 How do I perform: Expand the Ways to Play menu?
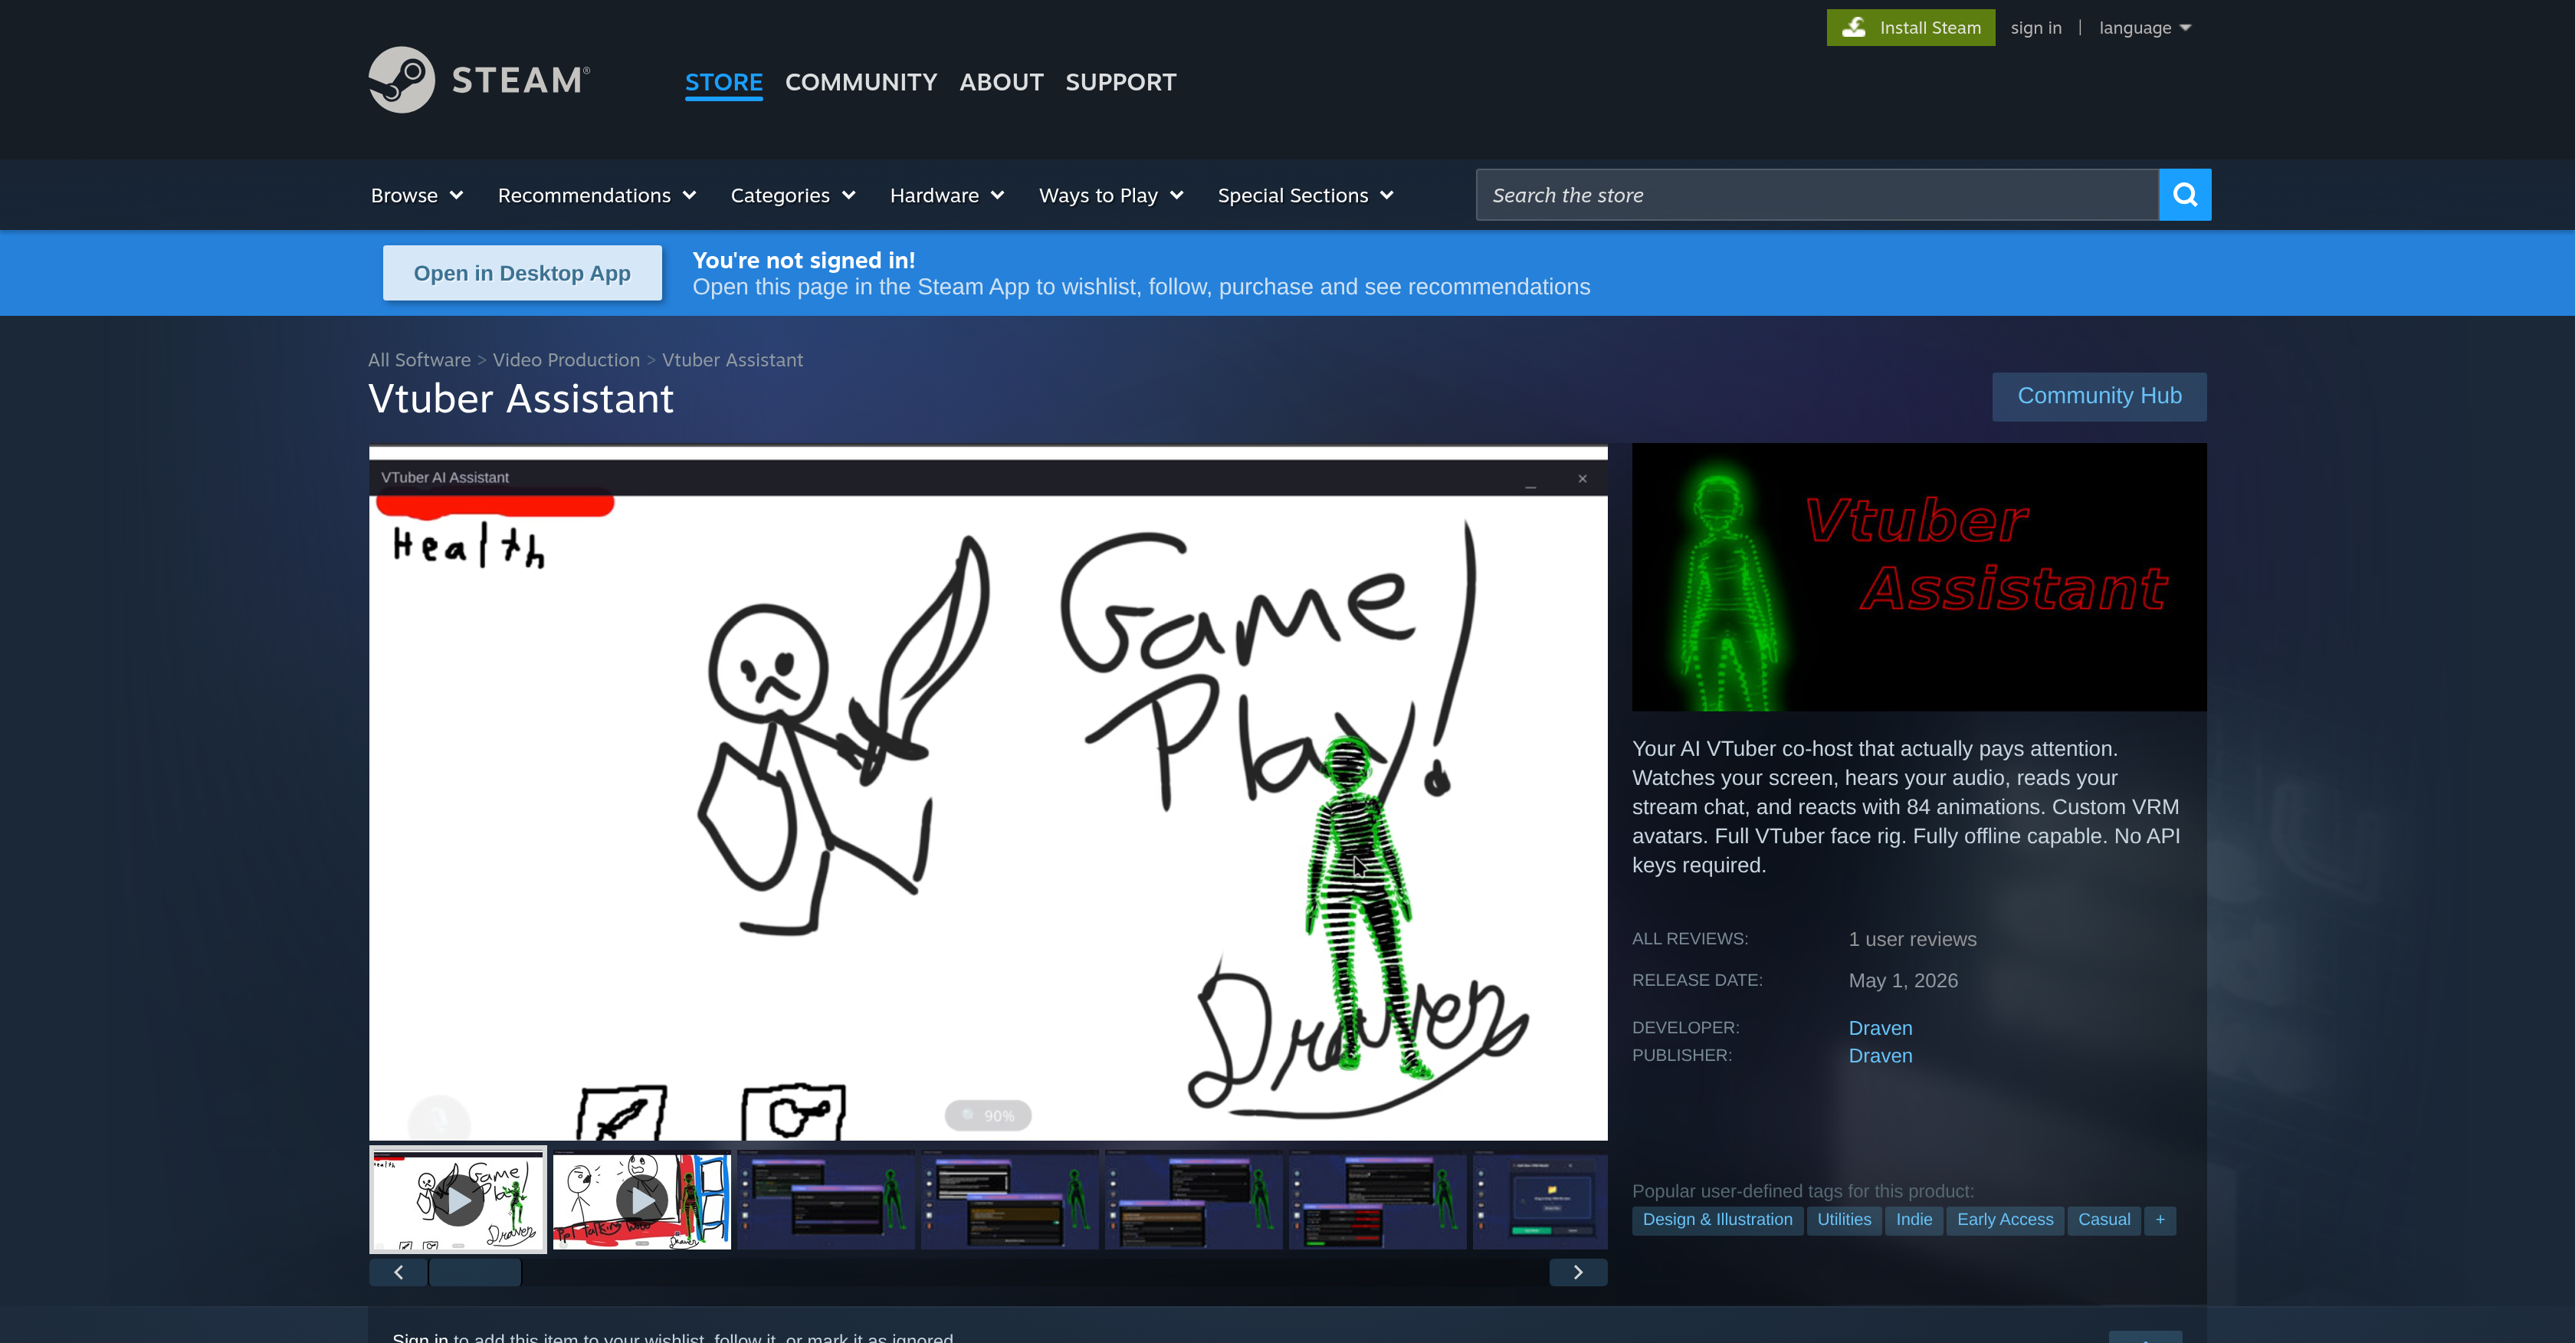pos(1110,196)
